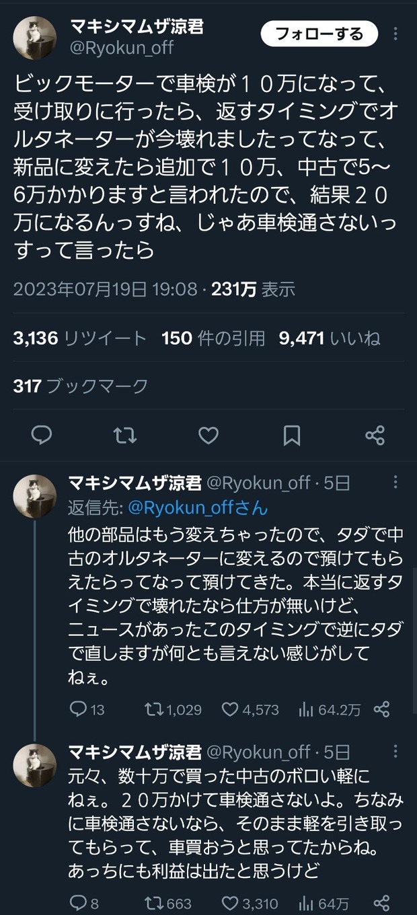The width and height of the screenshot is (417, 915).
Task: Retweet the first reply with 1,029 retweets
Action: pyautogui.click(x=173, y=709)
